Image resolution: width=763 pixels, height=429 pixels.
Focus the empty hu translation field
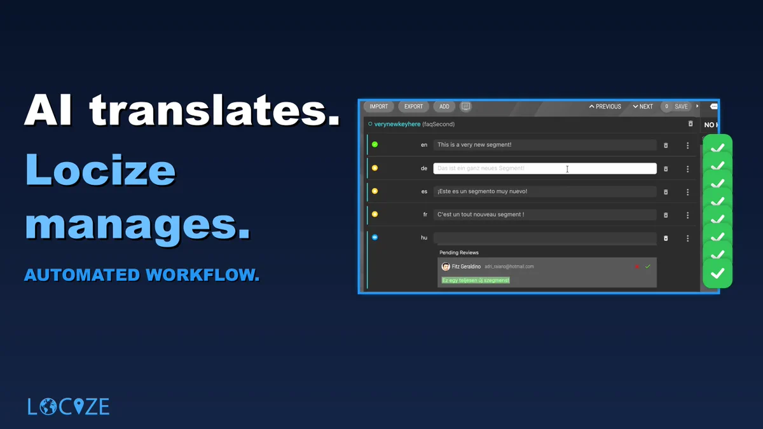[545, 238]
